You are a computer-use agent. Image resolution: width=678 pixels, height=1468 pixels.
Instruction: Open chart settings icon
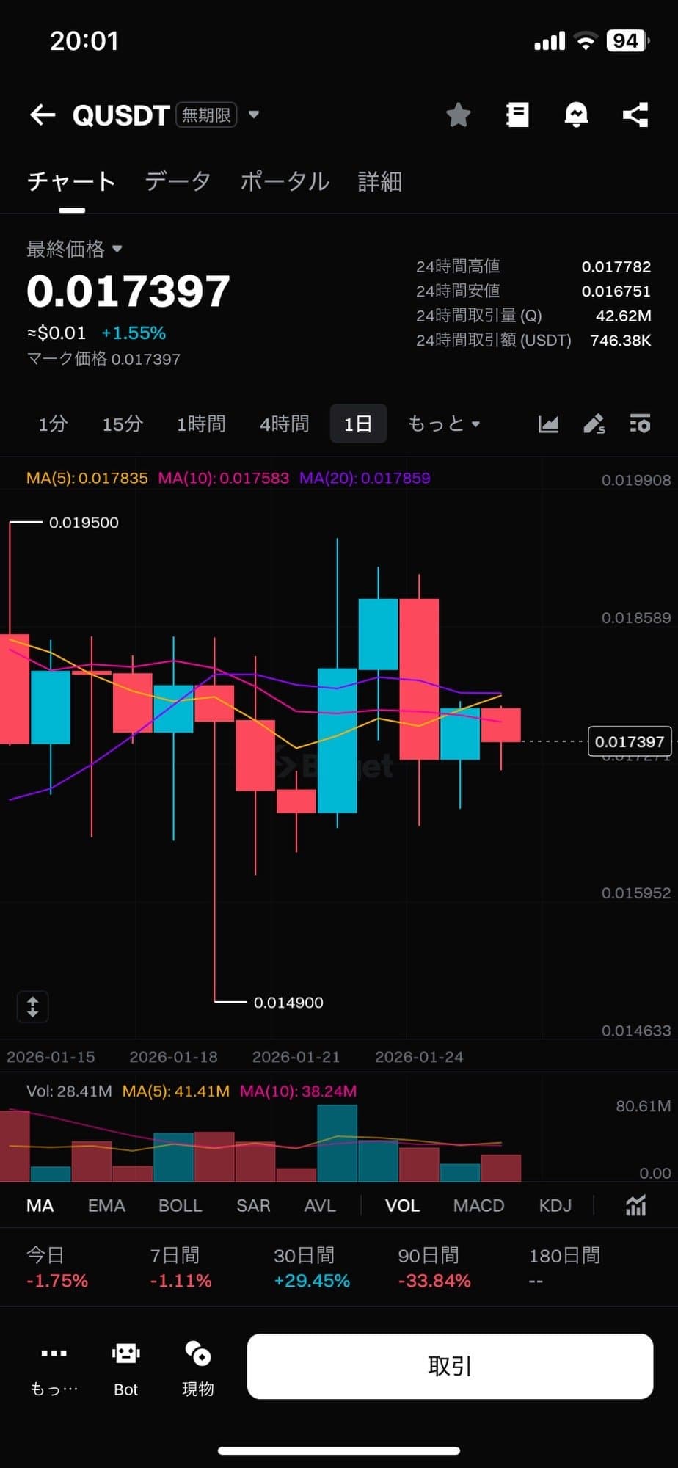click(x=640, y=424)
